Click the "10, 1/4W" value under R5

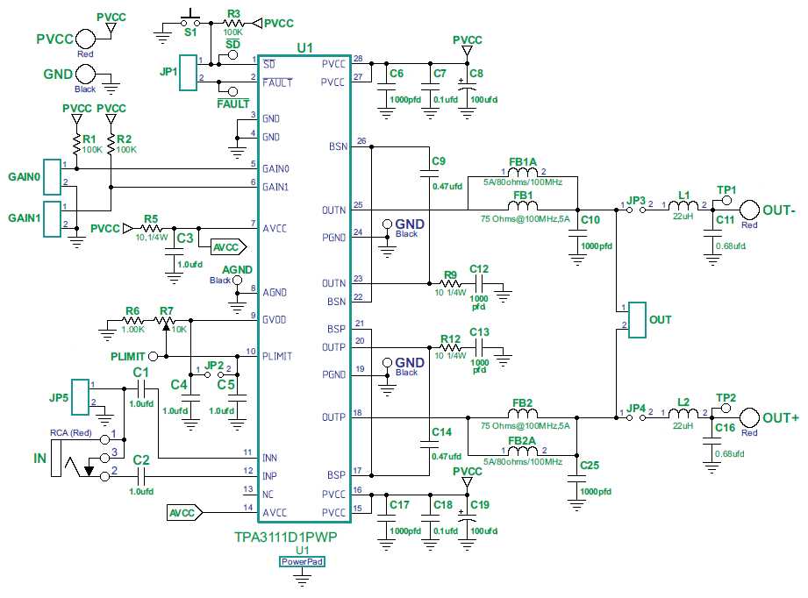[152, 238]
